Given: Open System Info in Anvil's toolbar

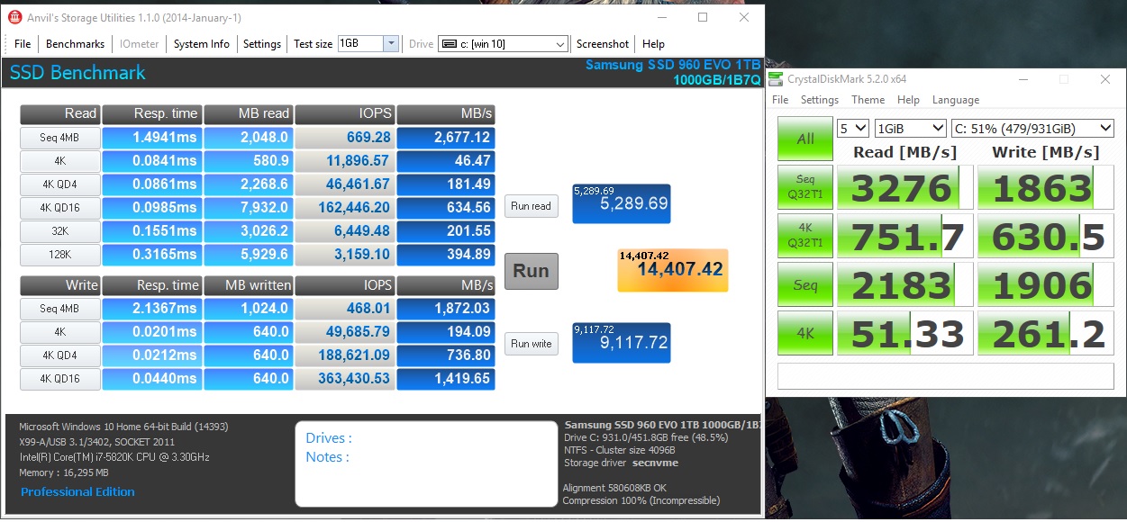Looking at the screenshot, I should 202,44.
